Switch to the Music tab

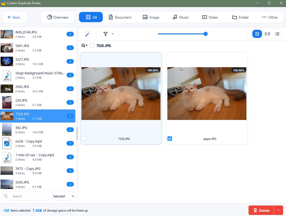click(180, 17)
